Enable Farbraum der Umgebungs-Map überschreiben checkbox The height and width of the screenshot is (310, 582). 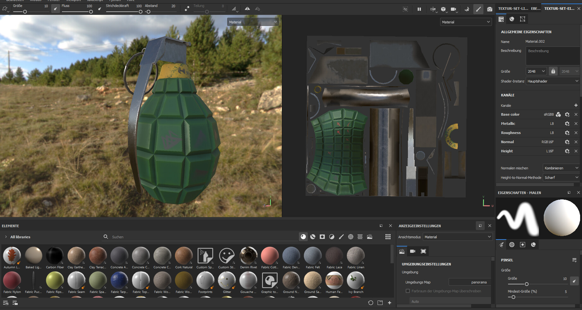click(408, 291)
